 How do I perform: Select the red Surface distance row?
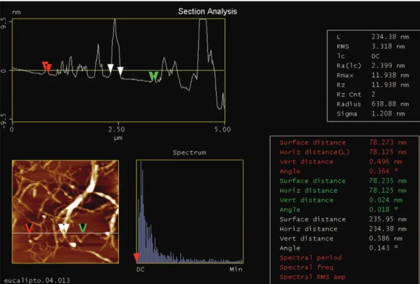coord(343,142)
